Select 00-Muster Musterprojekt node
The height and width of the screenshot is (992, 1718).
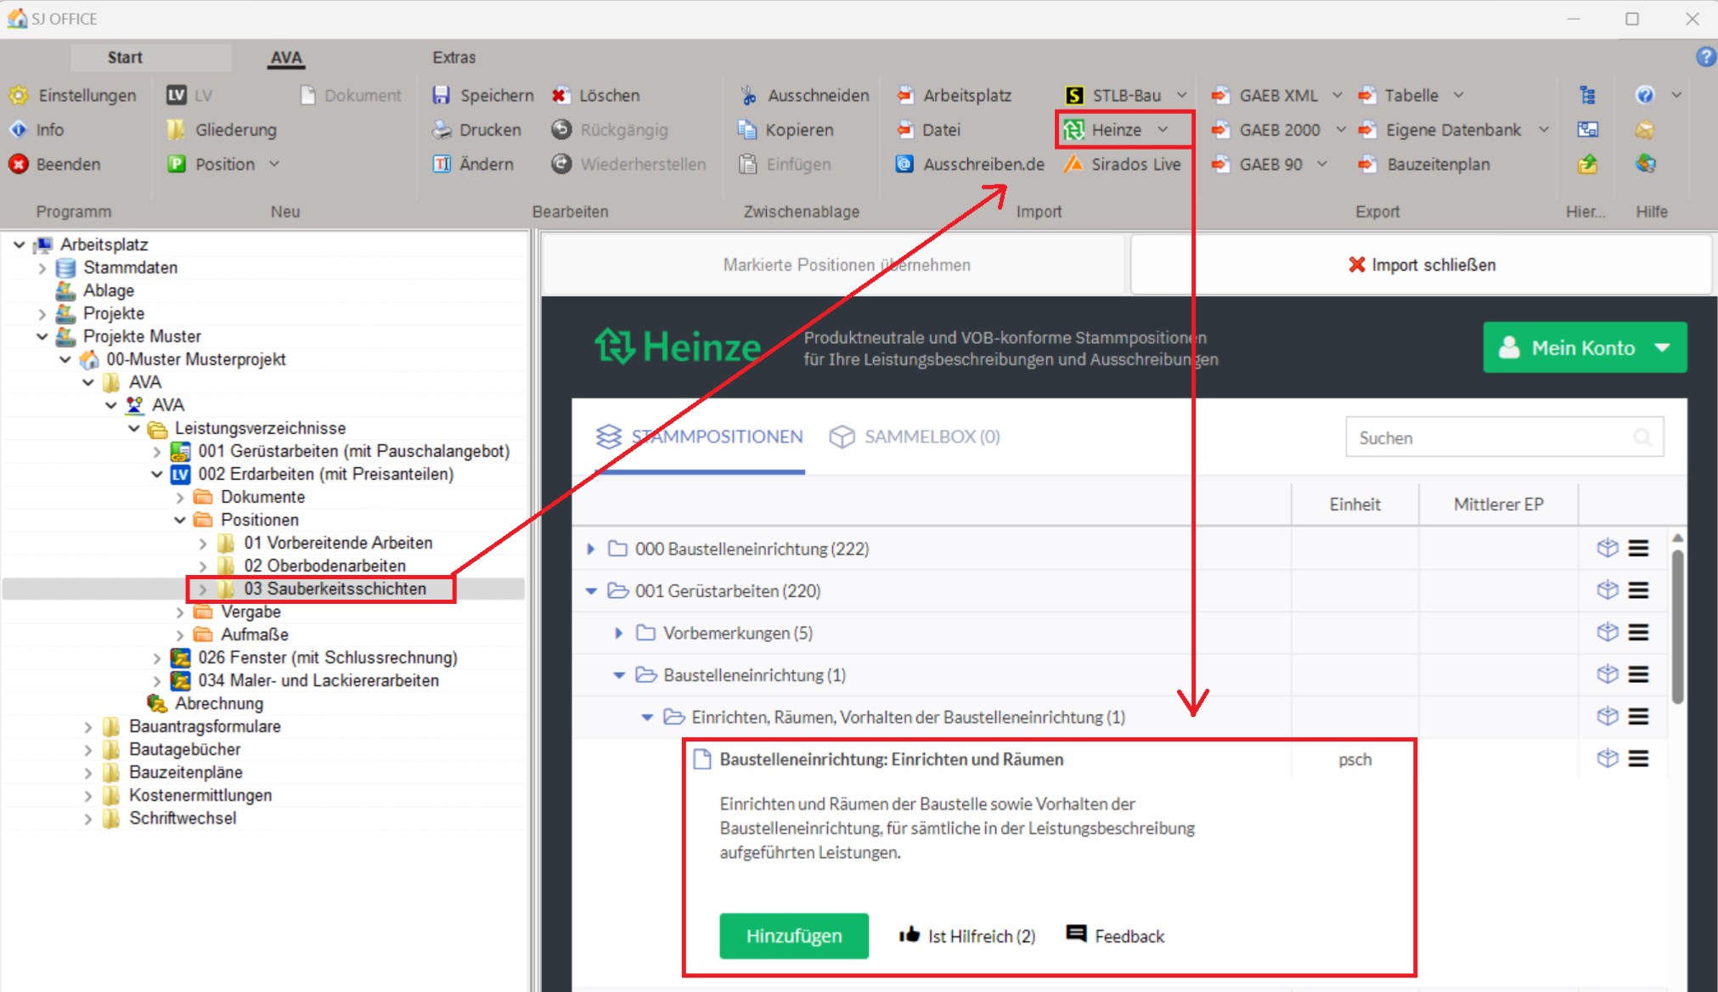click(196, 359)
